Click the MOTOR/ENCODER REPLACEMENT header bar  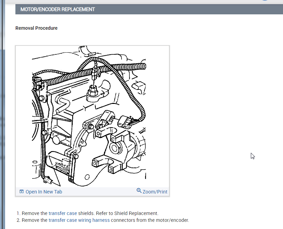pyautogui.click(x=149, y=9)
